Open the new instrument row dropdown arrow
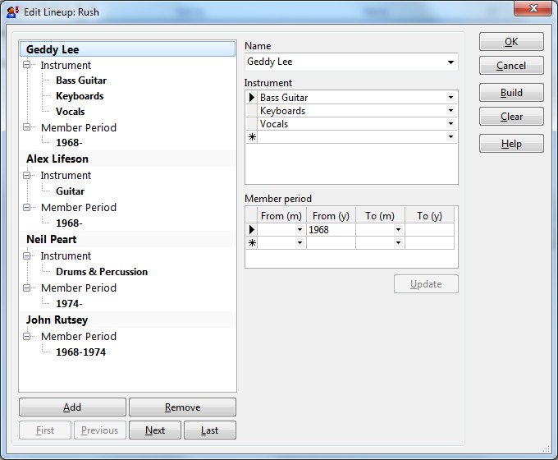The width and height of the screenshot is (558, 460). click(451, 137)
